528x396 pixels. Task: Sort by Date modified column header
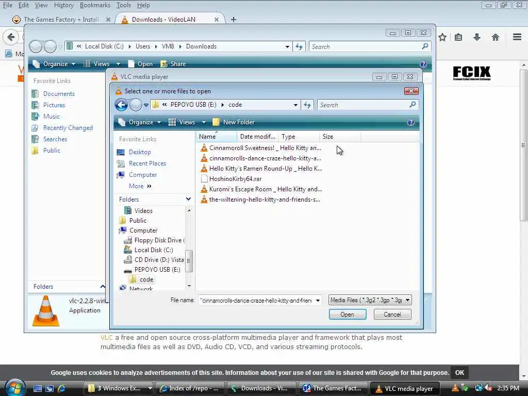click(258, 136)
